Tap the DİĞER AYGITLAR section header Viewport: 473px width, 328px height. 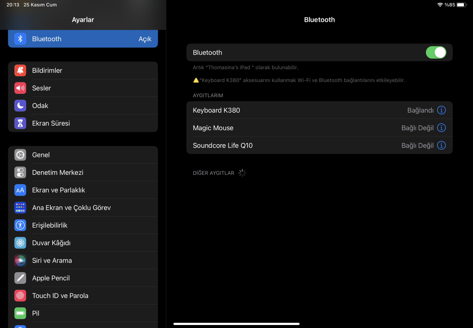pyautogui.click(x=214, y=173)
